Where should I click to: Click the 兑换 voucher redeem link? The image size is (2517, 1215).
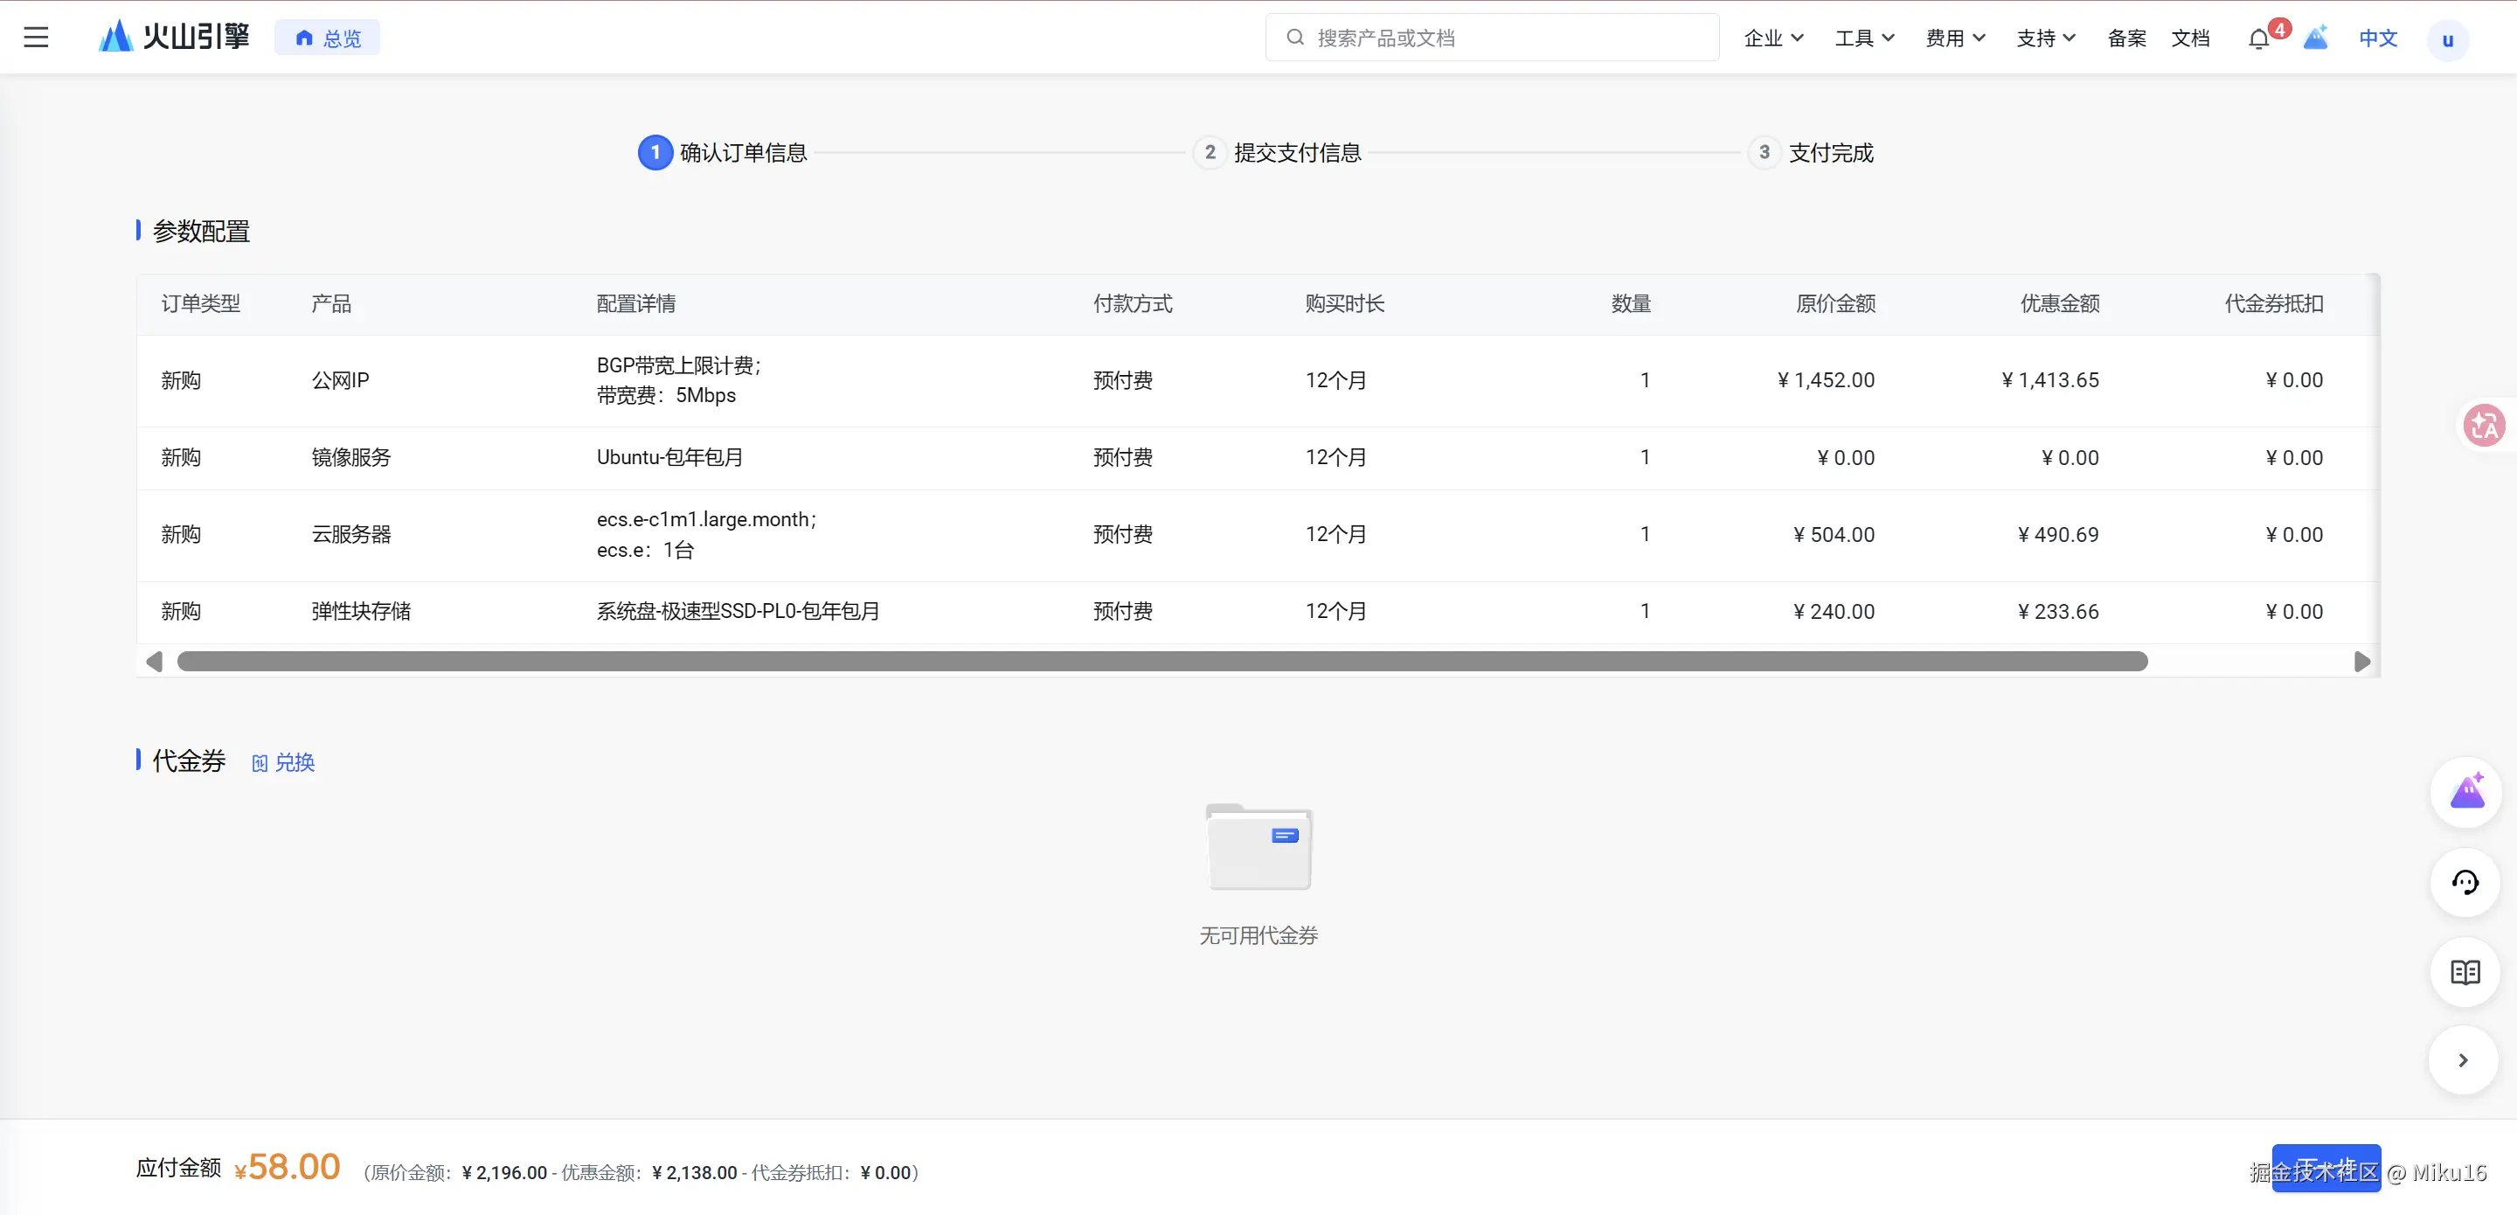click(x=284, y=762)
